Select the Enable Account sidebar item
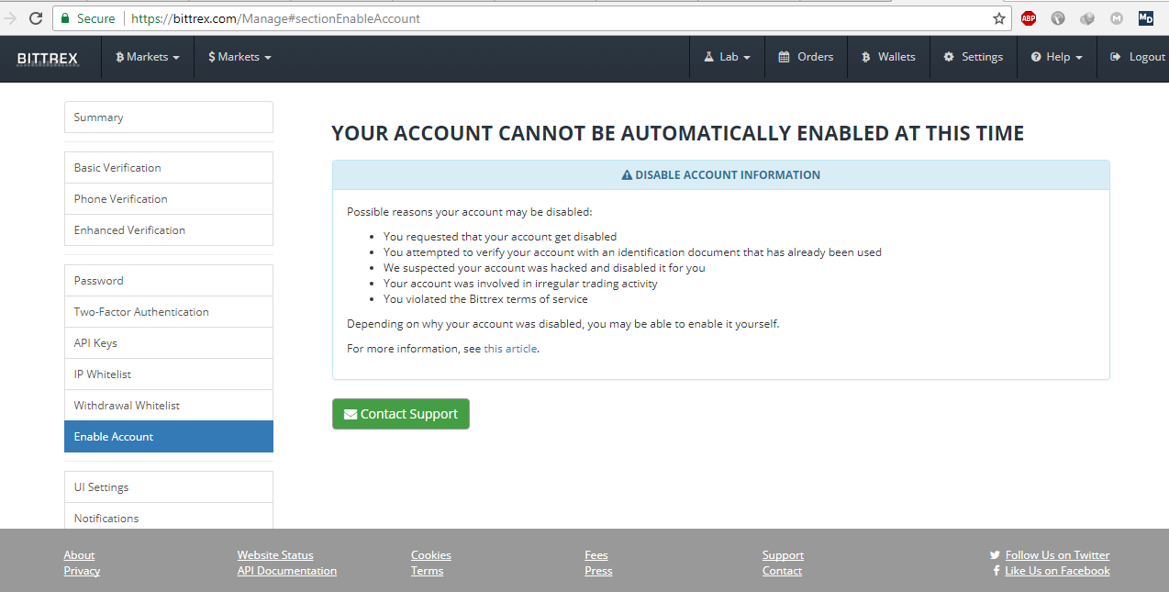Screen dimensions: 1169x592 tap(169, 437)
